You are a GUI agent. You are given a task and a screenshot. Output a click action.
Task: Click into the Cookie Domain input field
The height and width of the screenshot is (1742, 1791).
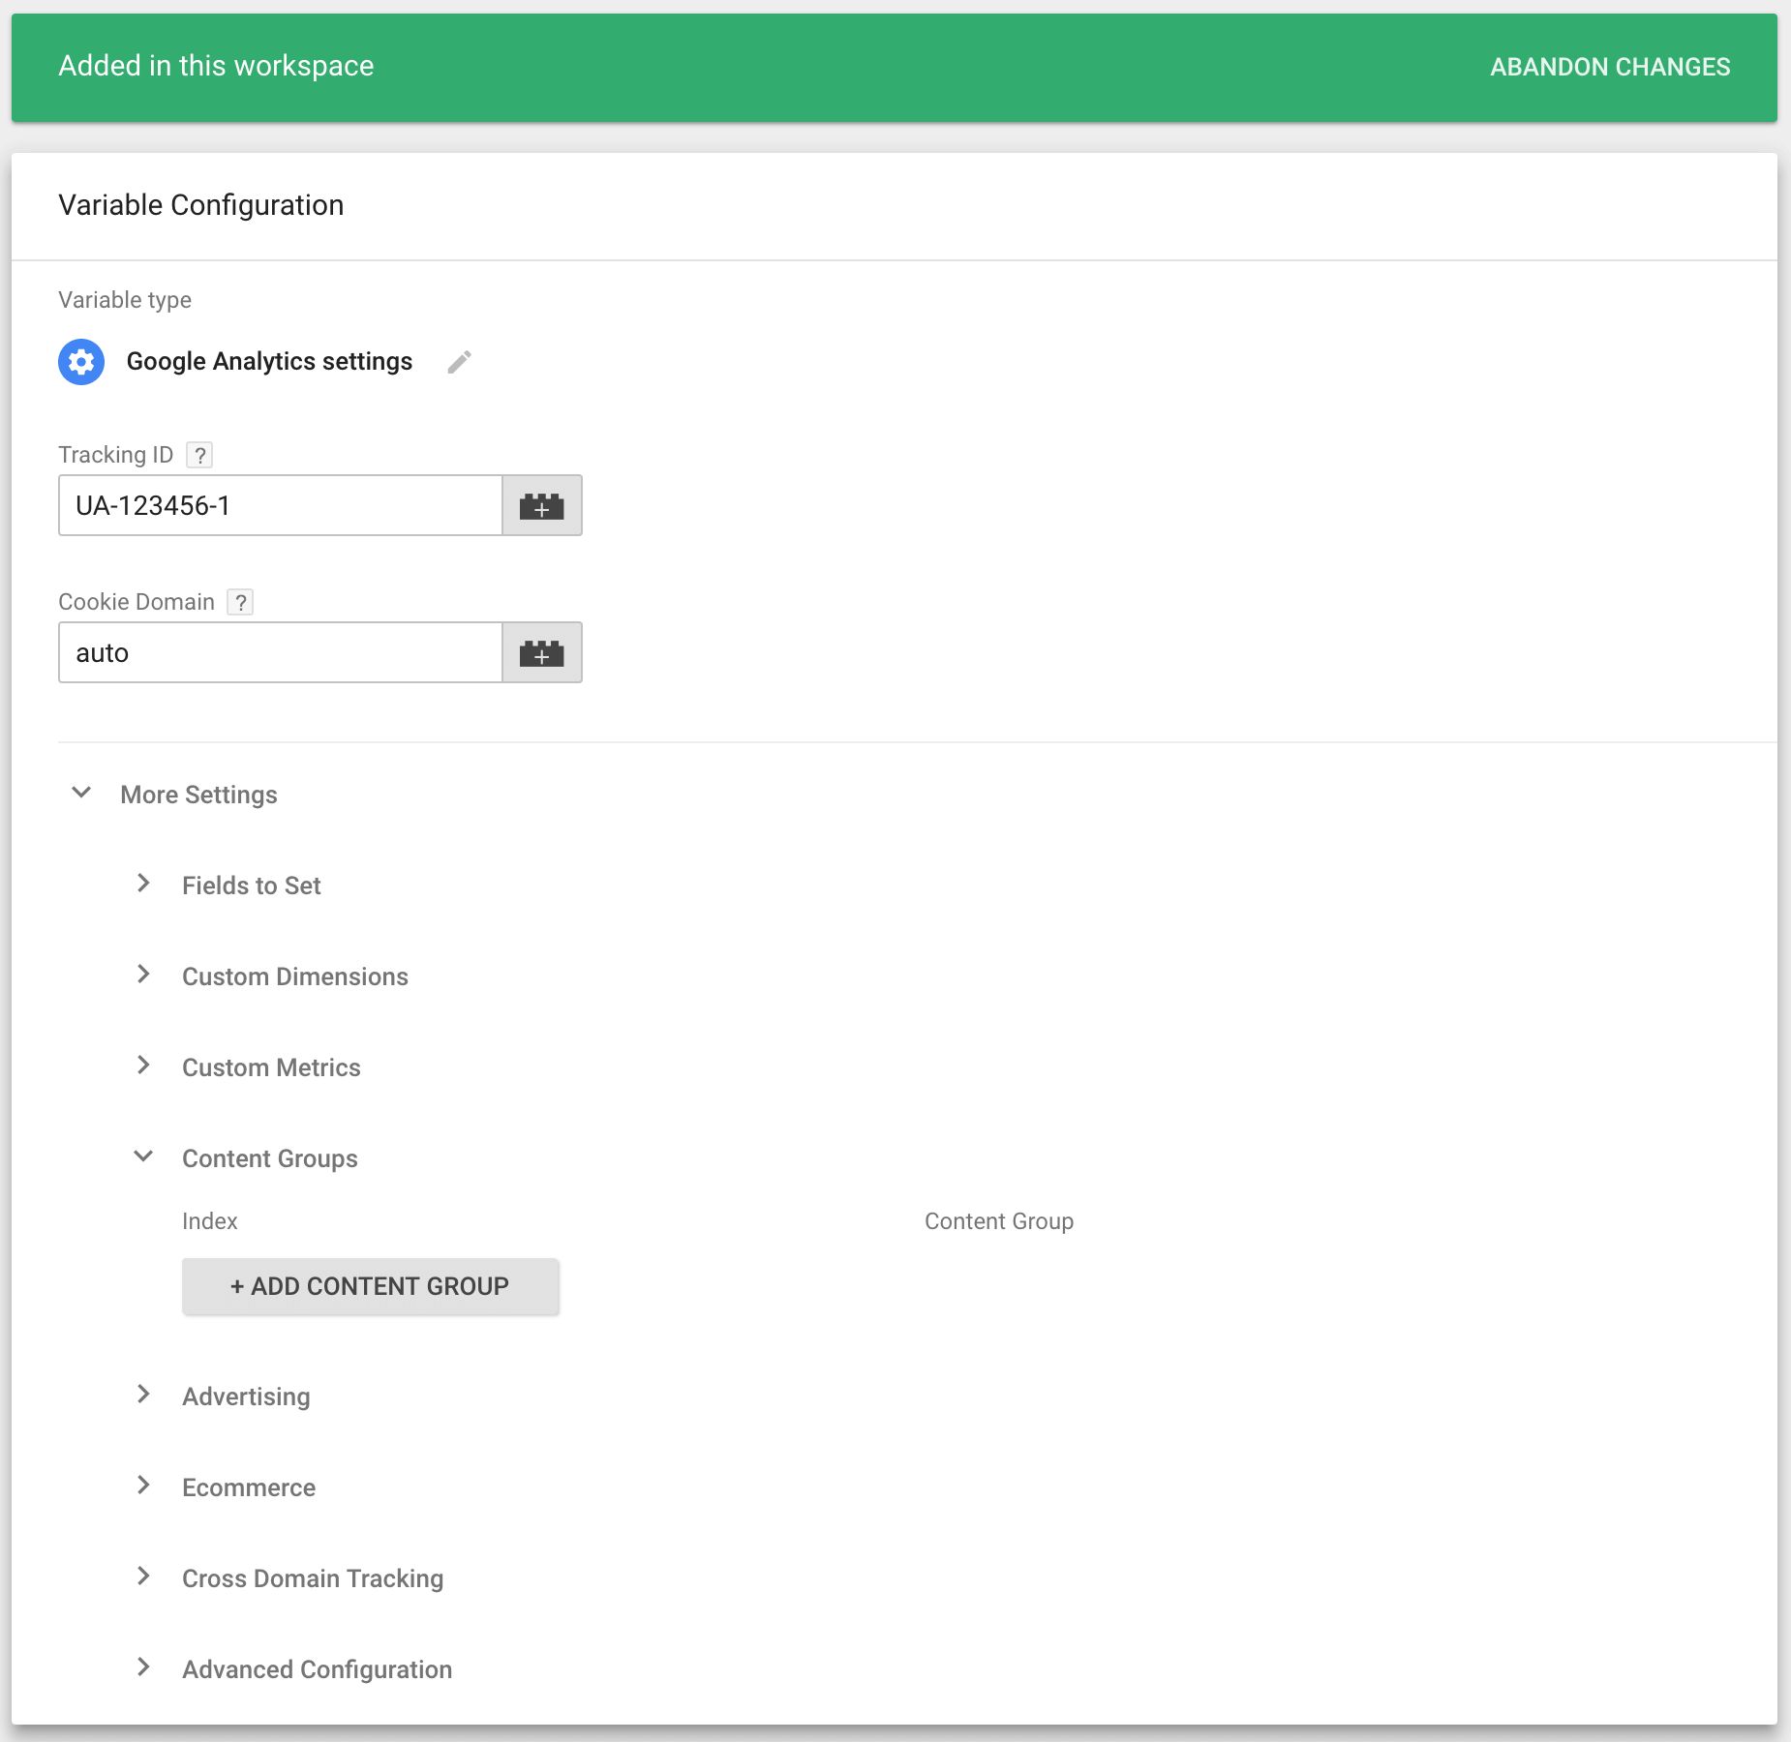coord(280,652)
